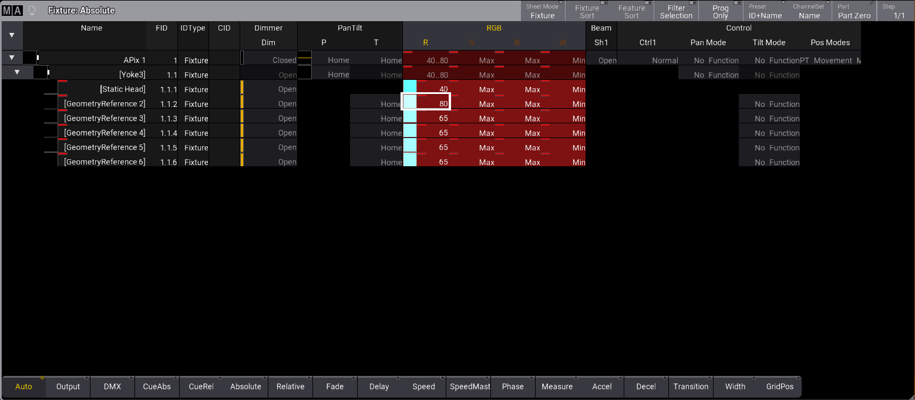This screenshot has width=915, height=400.
Task: Open Preset ID+Name dropdown
Action: [765, 11]
